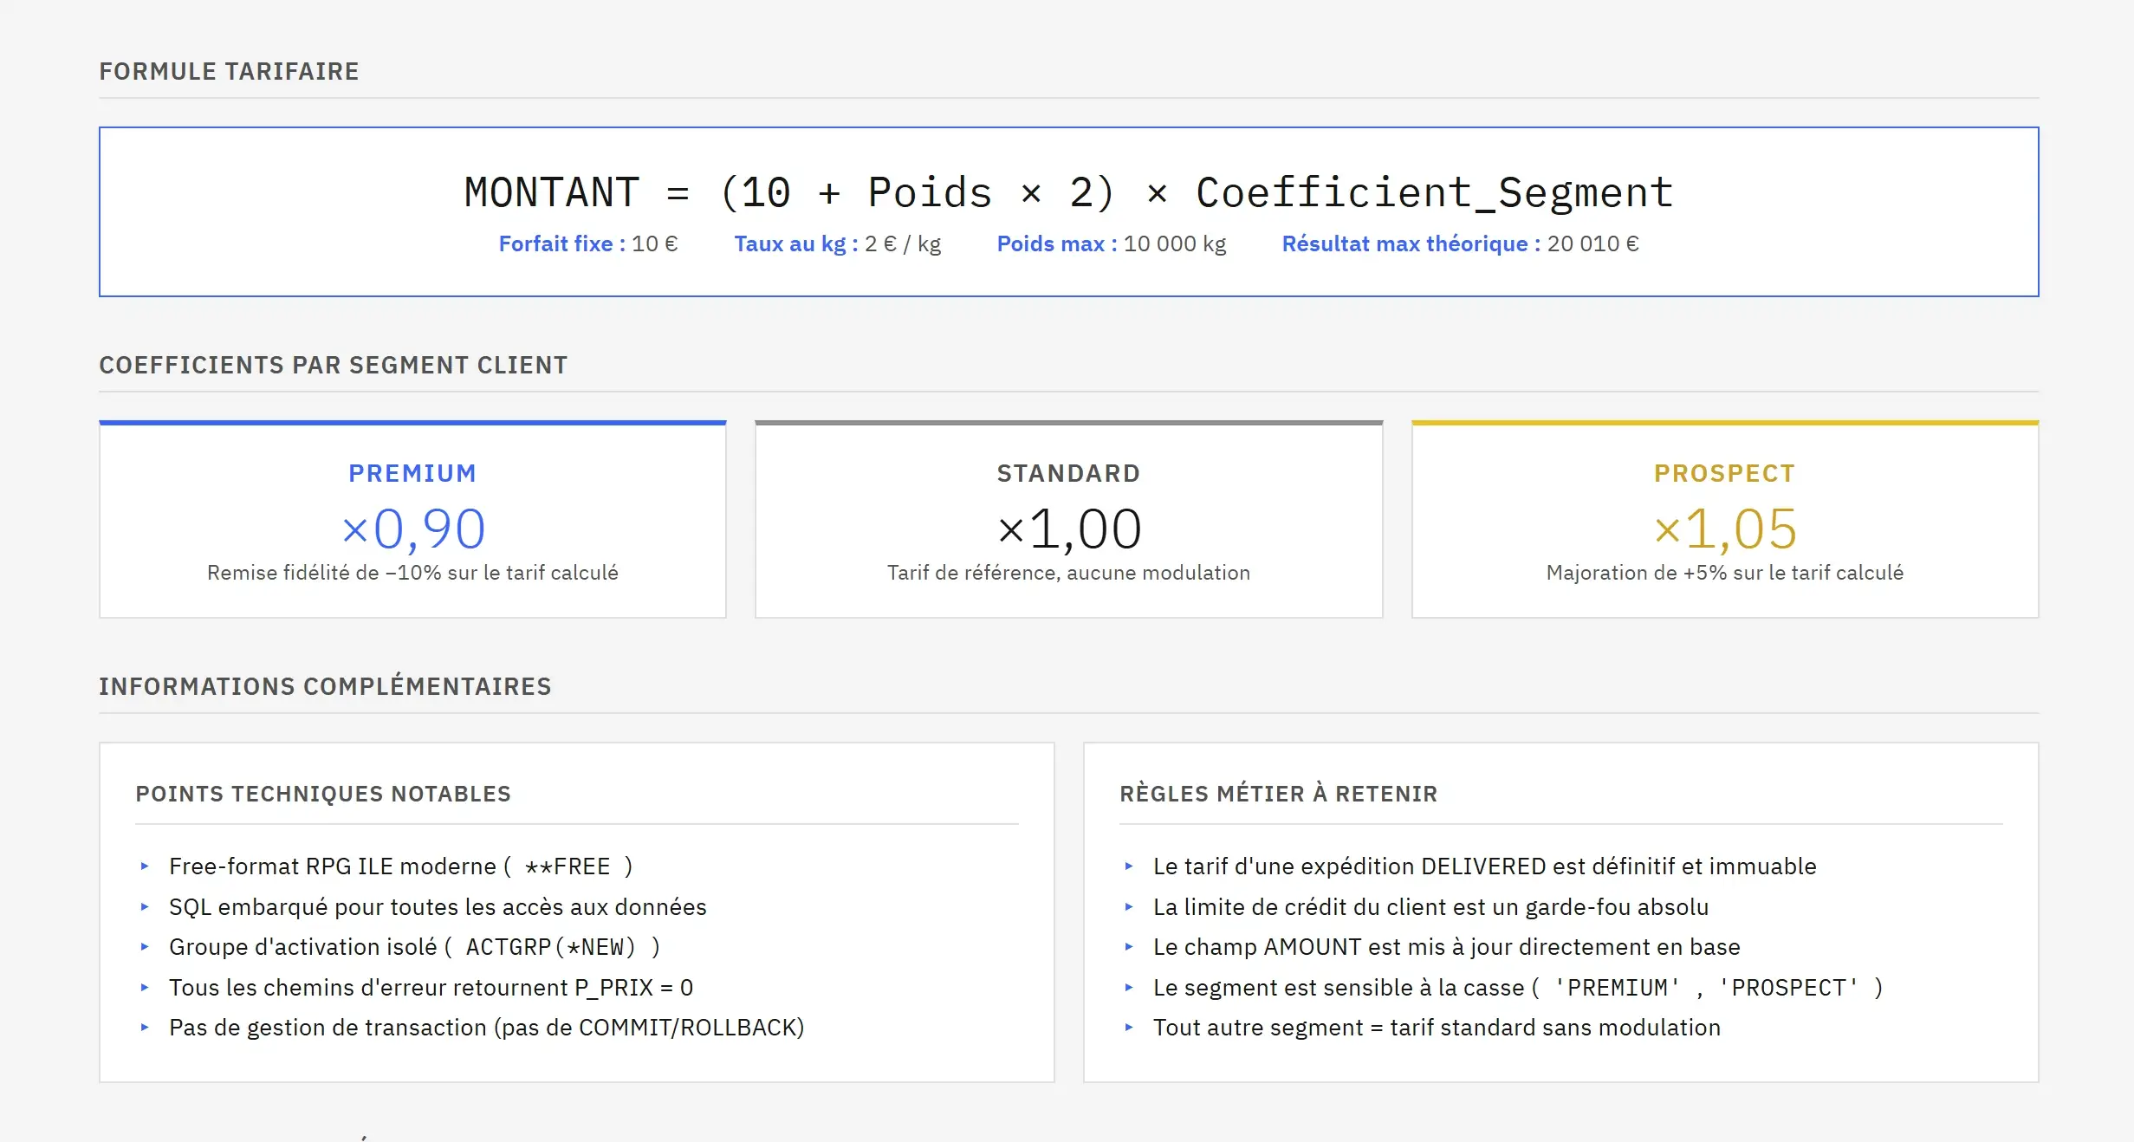The image size is (2134, 1142).
Task: Click the MONTANT pricing formula text
Action: (1067, 192)
